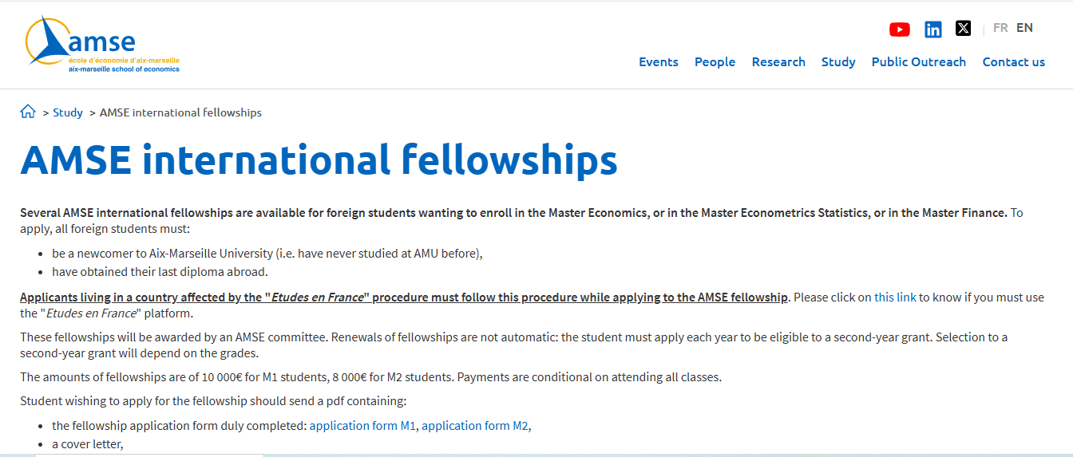Image resolution: width=1073 pixels, height=457 pixels.
Task: Download the application form M2
Action: click(475, 426)
